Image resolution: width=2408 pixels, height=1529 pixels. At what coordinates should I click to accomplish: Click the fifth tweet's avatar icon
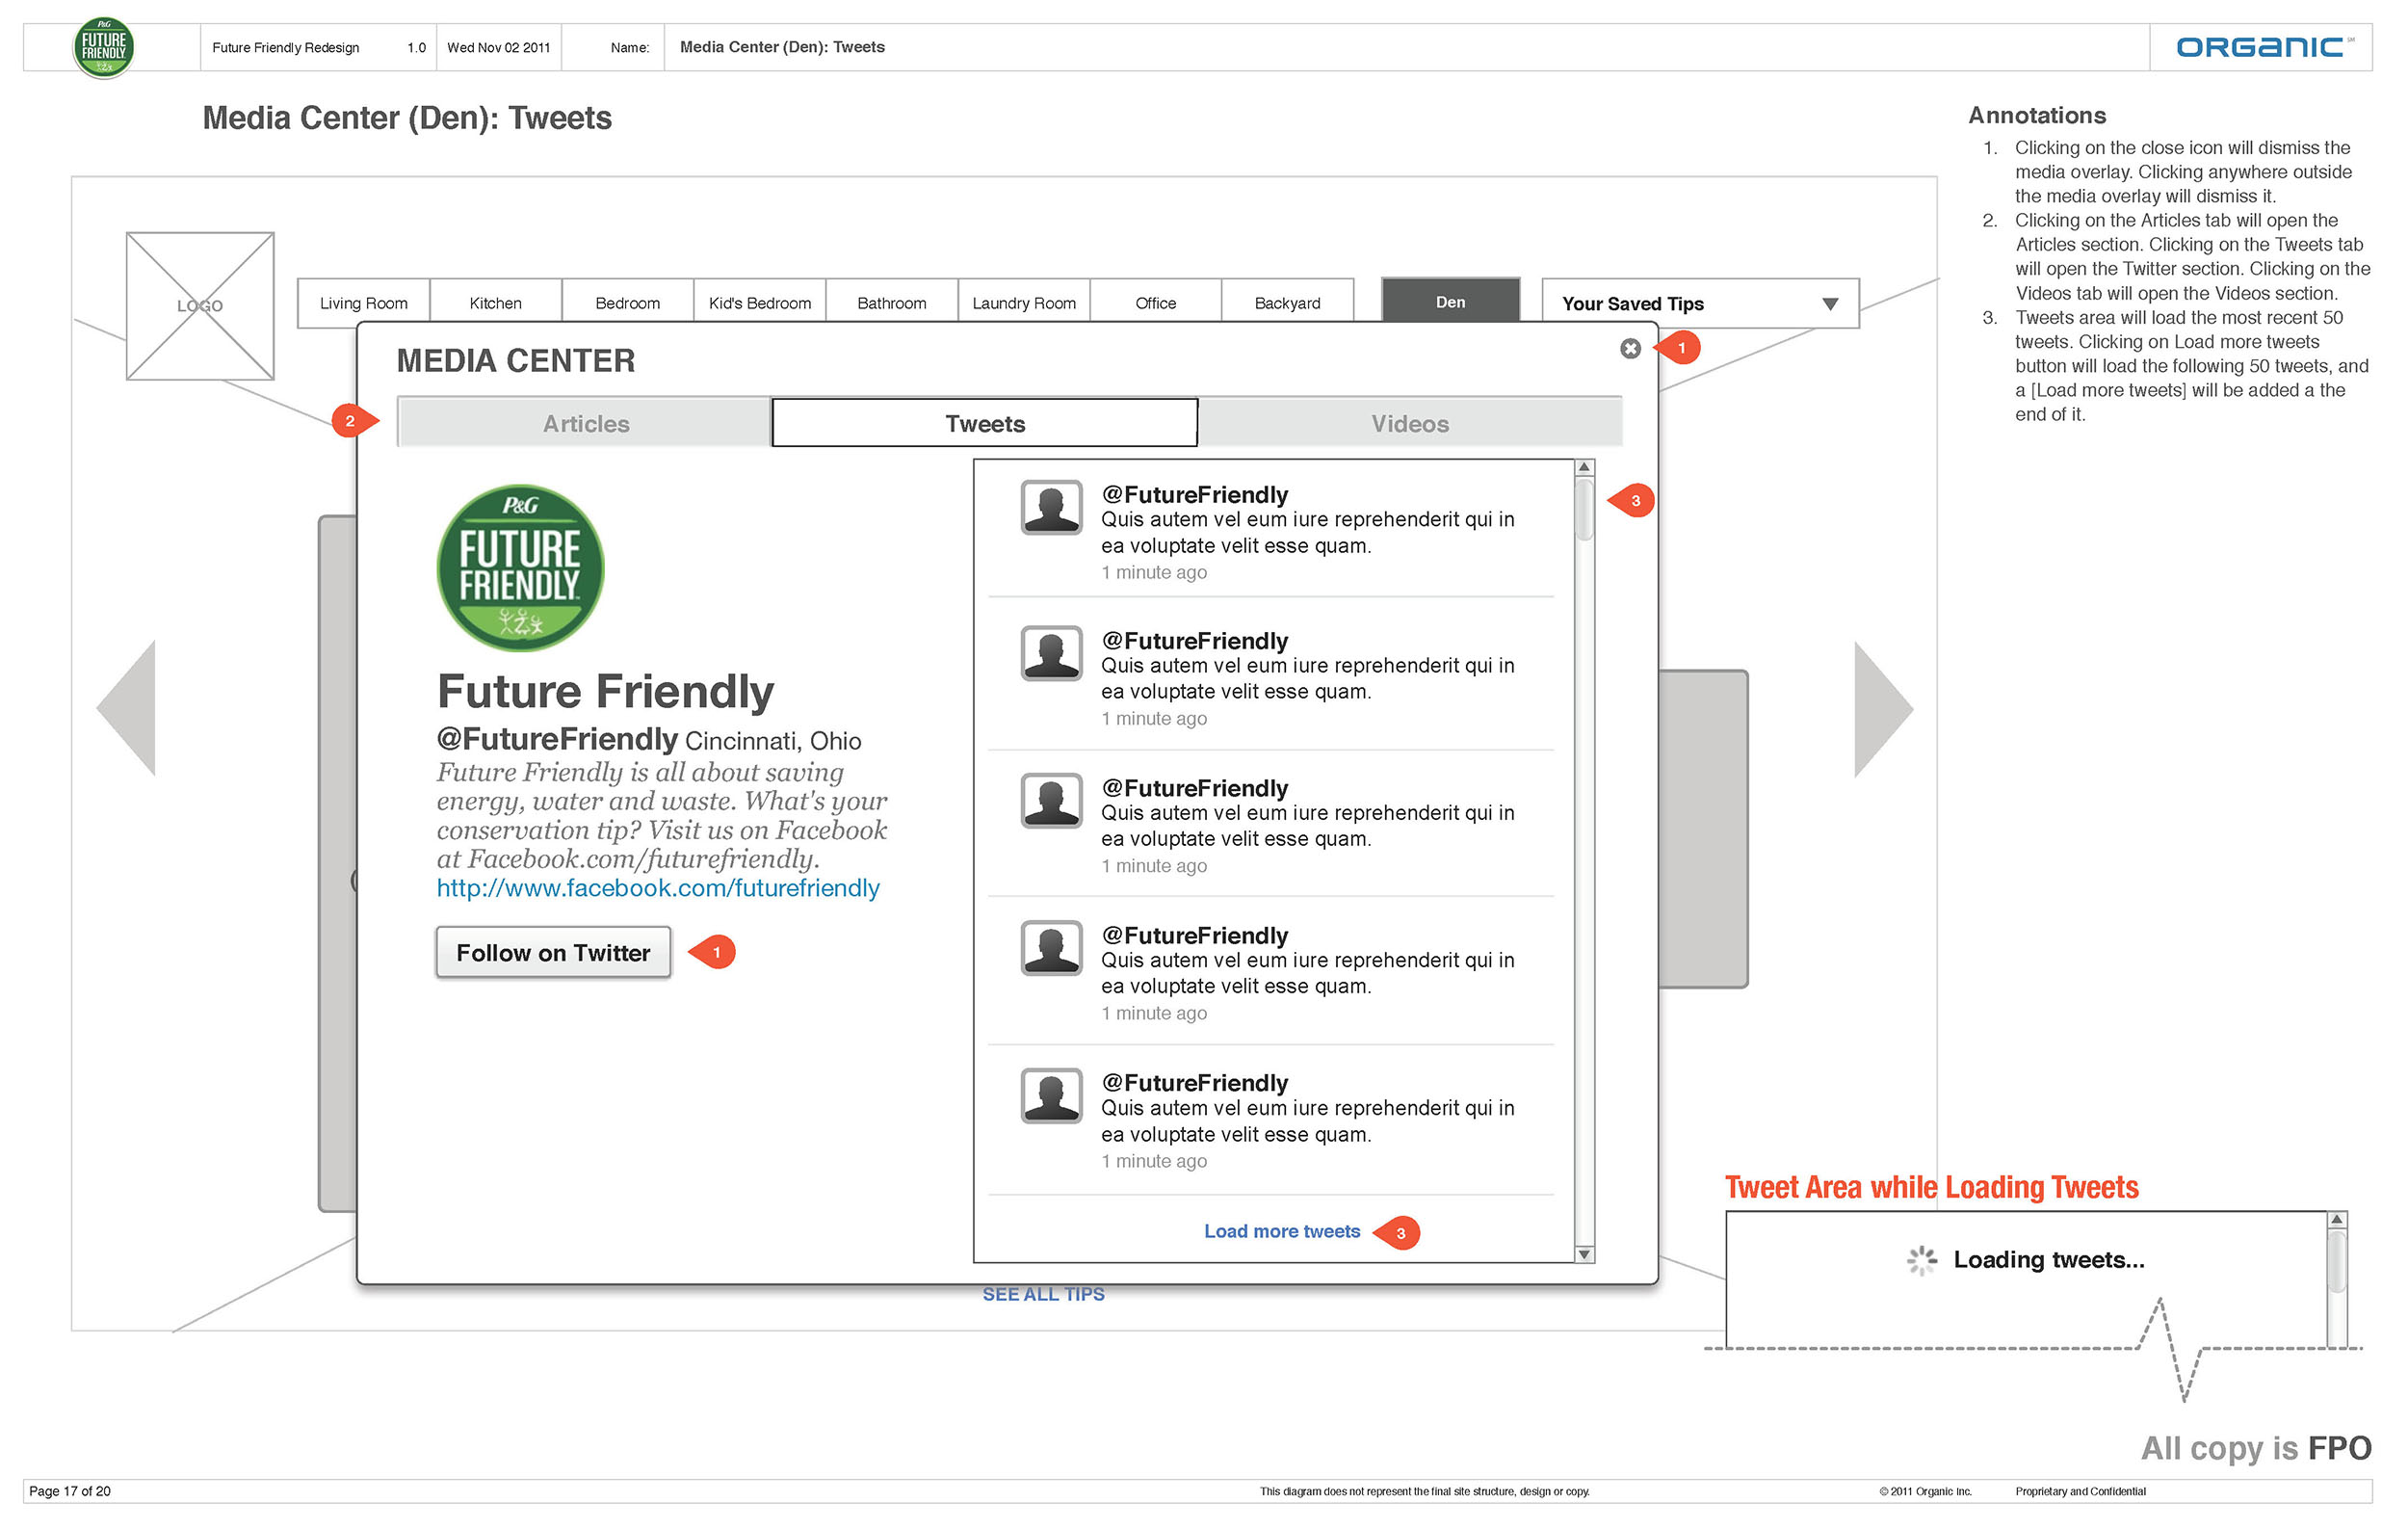(1051, 1095)
